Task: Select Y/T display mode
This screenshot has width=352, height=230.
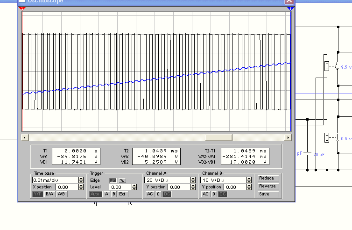Action: 37,194
